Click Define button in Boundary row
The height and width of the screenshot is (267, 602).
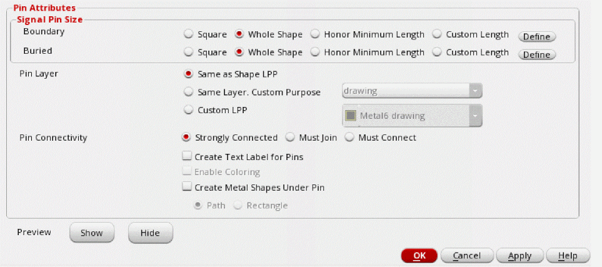click(x=536, y=36)
